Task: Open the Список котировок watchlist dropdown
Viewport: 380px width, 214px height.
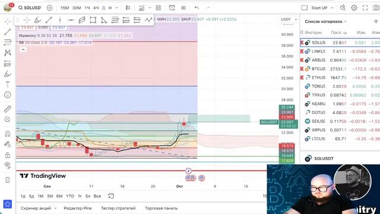Action: pyautogui.click(x=326, y=21)
